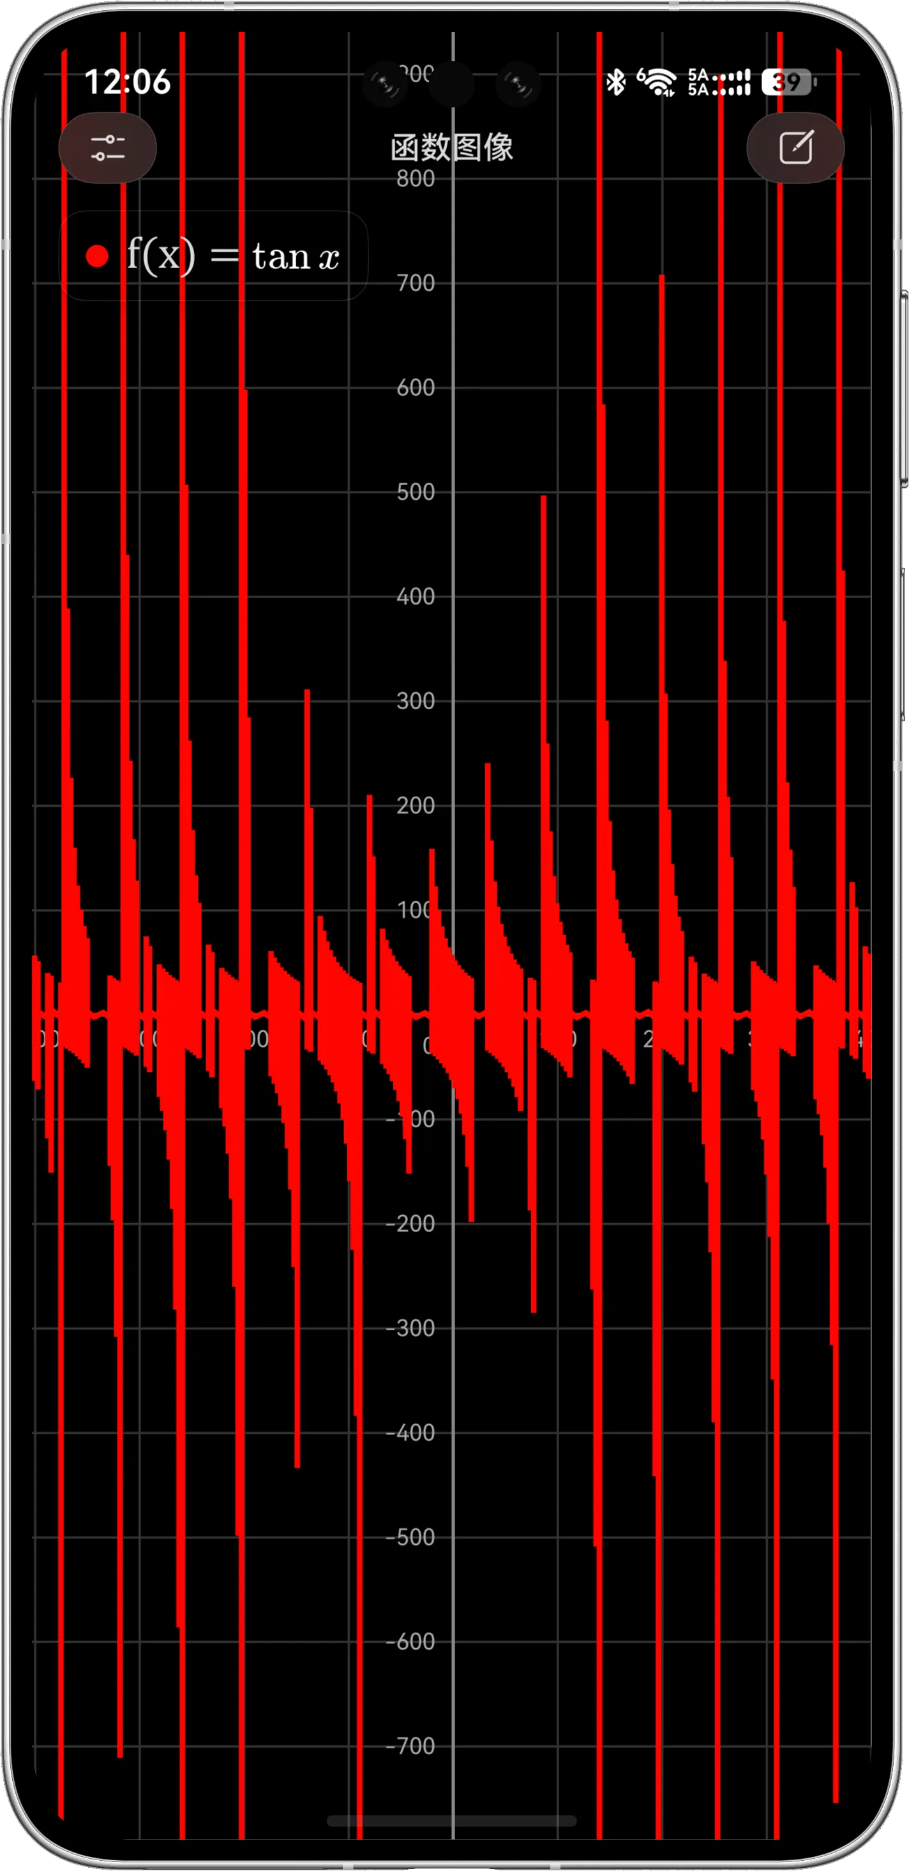Image resolution: width=909 pixels, height=1871 pixels.
Task: Tap the y-axis label 300
Action: [416, 702]
